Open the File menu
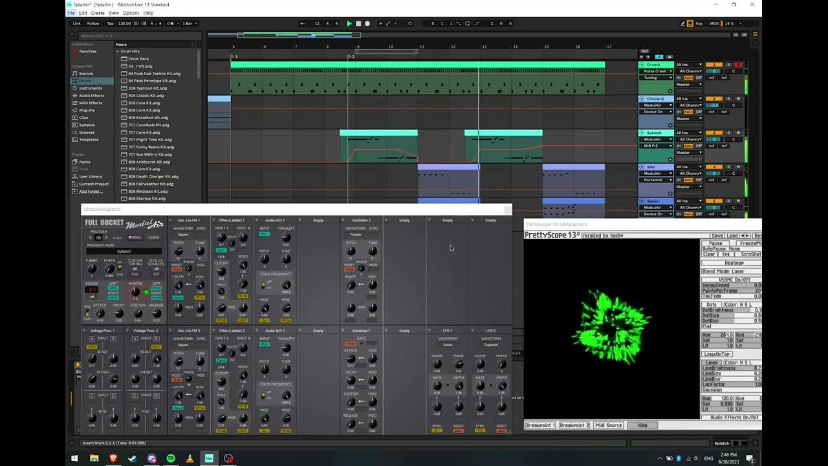The width and height of the screenshot is (828, 466). tap(71, 13)
